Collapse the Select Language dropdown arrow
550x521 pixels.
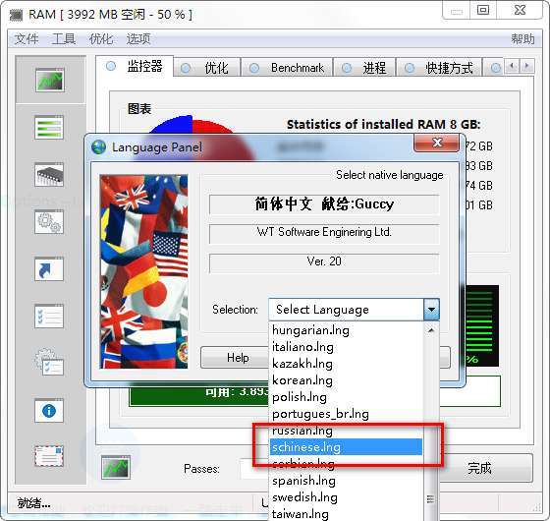point(431,310)
